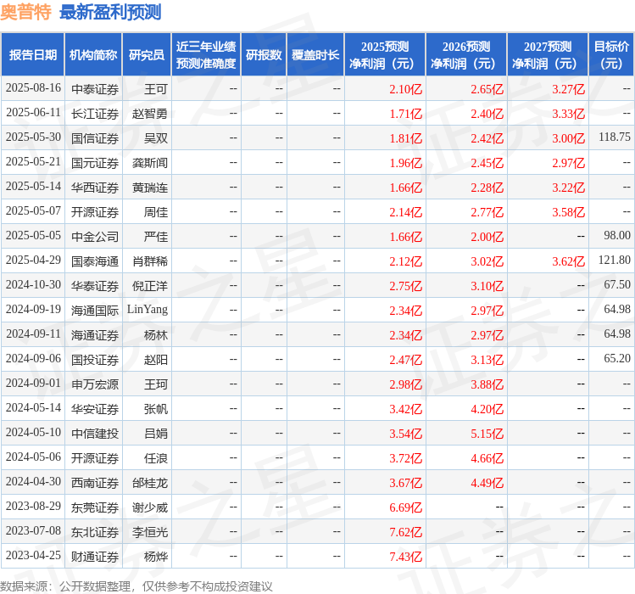Select researcher 吴双

[155, 138]
